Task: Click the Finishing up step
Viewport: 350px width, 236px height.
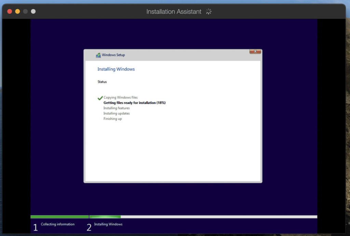Action: (113, 119)
